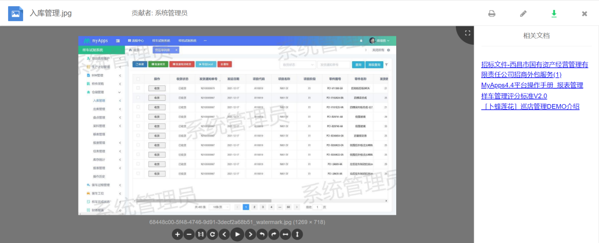Flip the image horizontally
Viewport: 599px width, 243px height.
pos(286,234)
